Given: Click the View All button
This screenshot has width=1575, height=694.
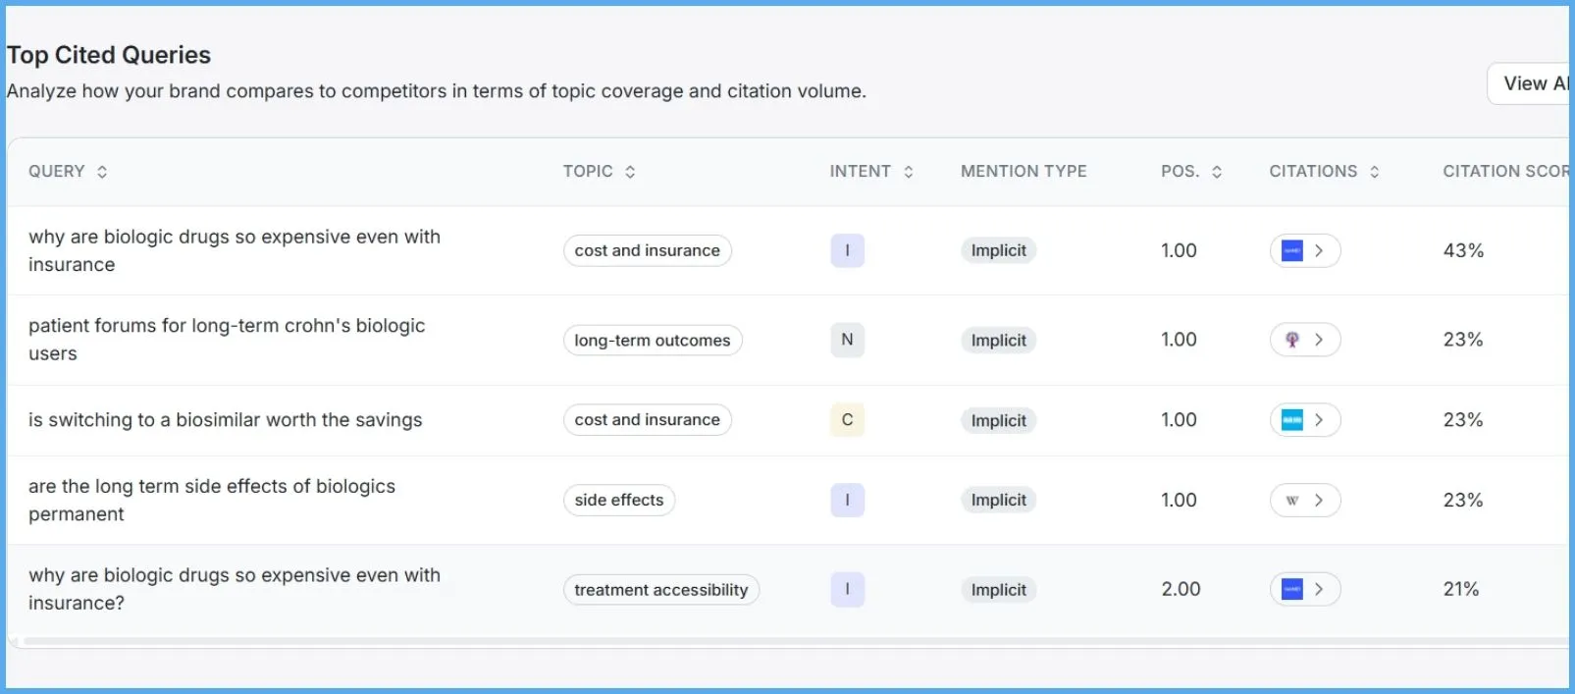Looking at the screenshot, I should coord(1531,83).
